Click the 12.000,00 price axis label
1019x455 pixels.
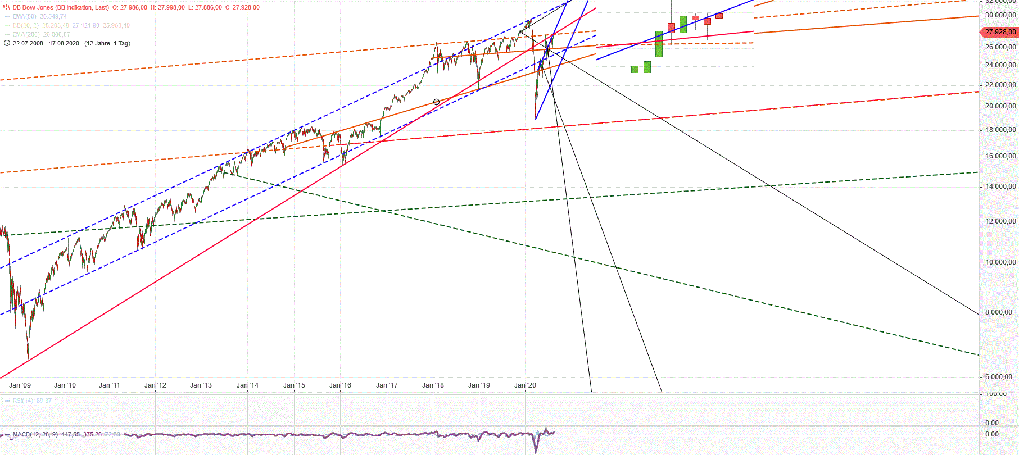[1000, 221]
